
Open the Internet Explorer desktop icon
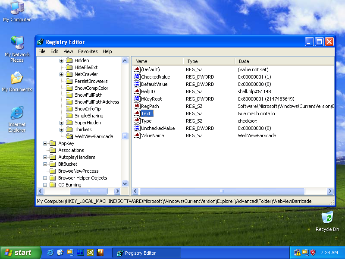click(17, 119)
